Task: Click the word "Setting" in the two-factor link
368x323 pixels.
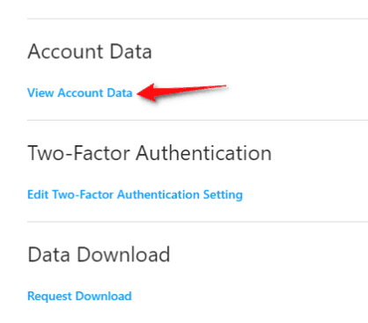Action: pos(223,195)
